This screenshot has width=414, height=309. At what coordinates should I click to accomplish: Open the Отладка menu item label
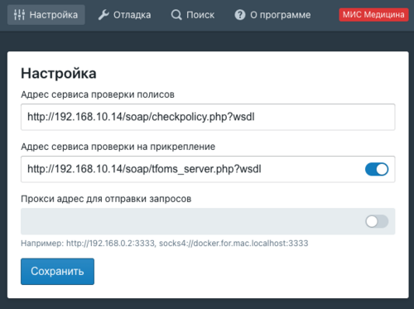132,15
